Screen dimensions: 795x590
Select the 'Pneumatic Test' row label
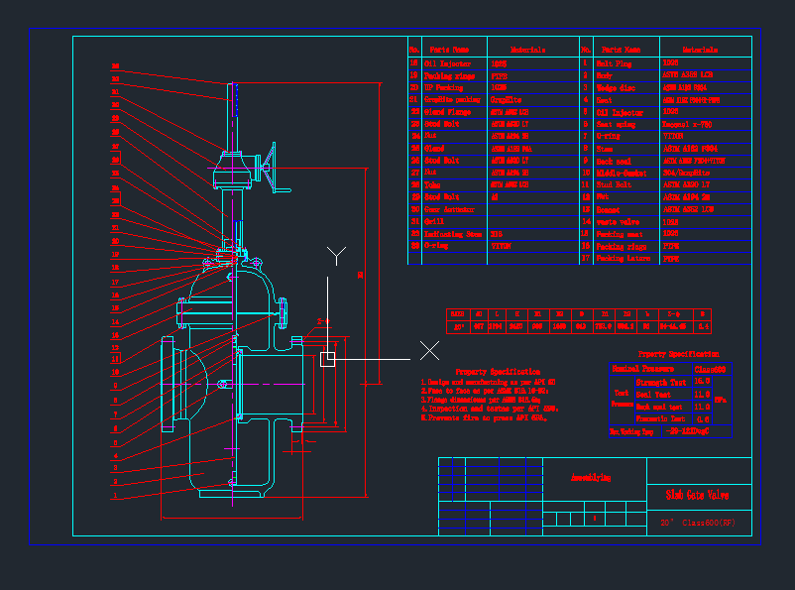tap(660, 419)
